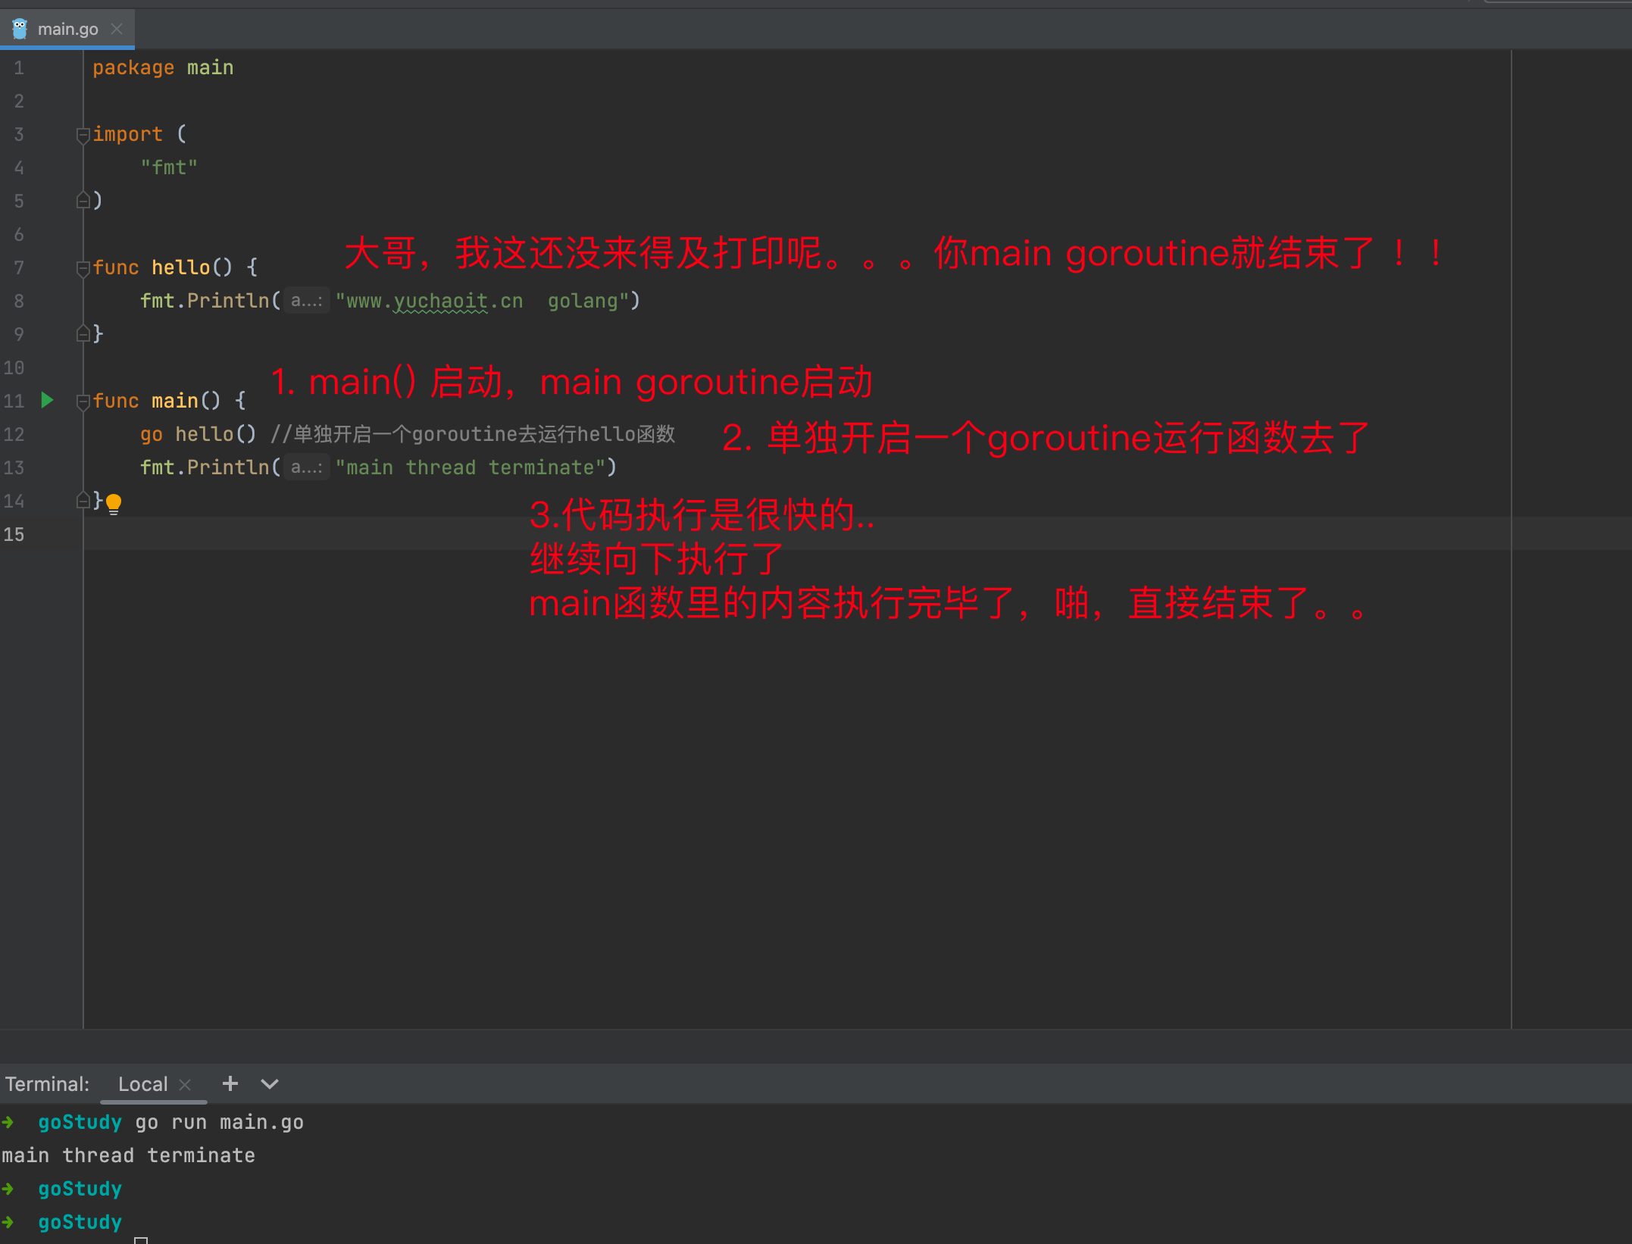Click the fold marker next to import
Screen dimensions: 1632x1244
pyautogui.click(x=82, y=134)
